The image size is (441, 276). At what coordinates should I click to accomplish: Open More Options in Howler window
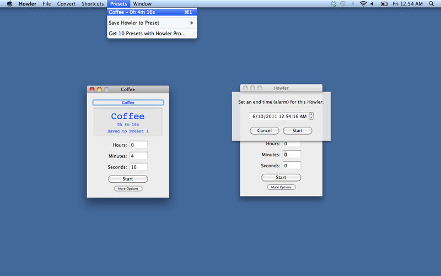click(281, 187)
